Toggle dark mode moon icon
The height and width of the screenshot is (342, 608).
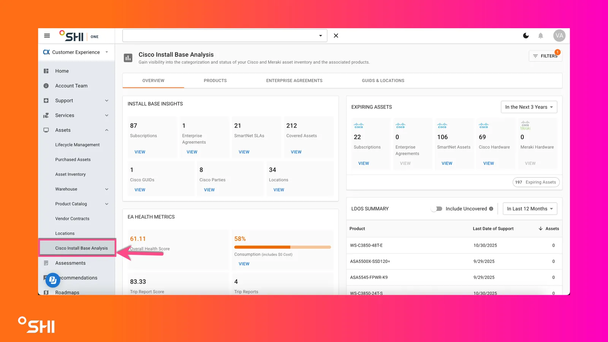click(x=526, y=36)
